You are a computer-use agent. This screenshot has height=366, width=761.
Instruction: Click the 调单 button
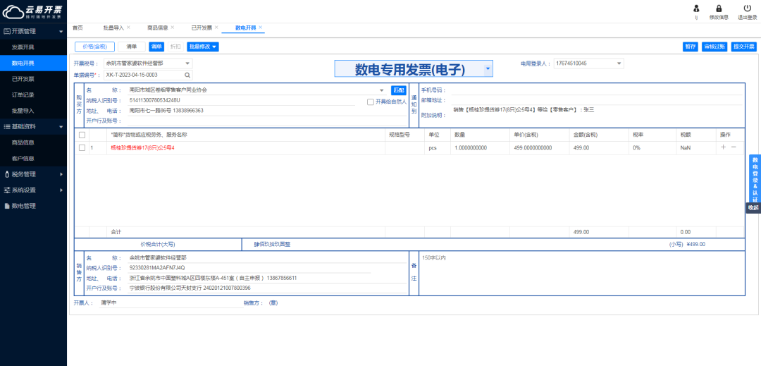(x=156, y=47)
